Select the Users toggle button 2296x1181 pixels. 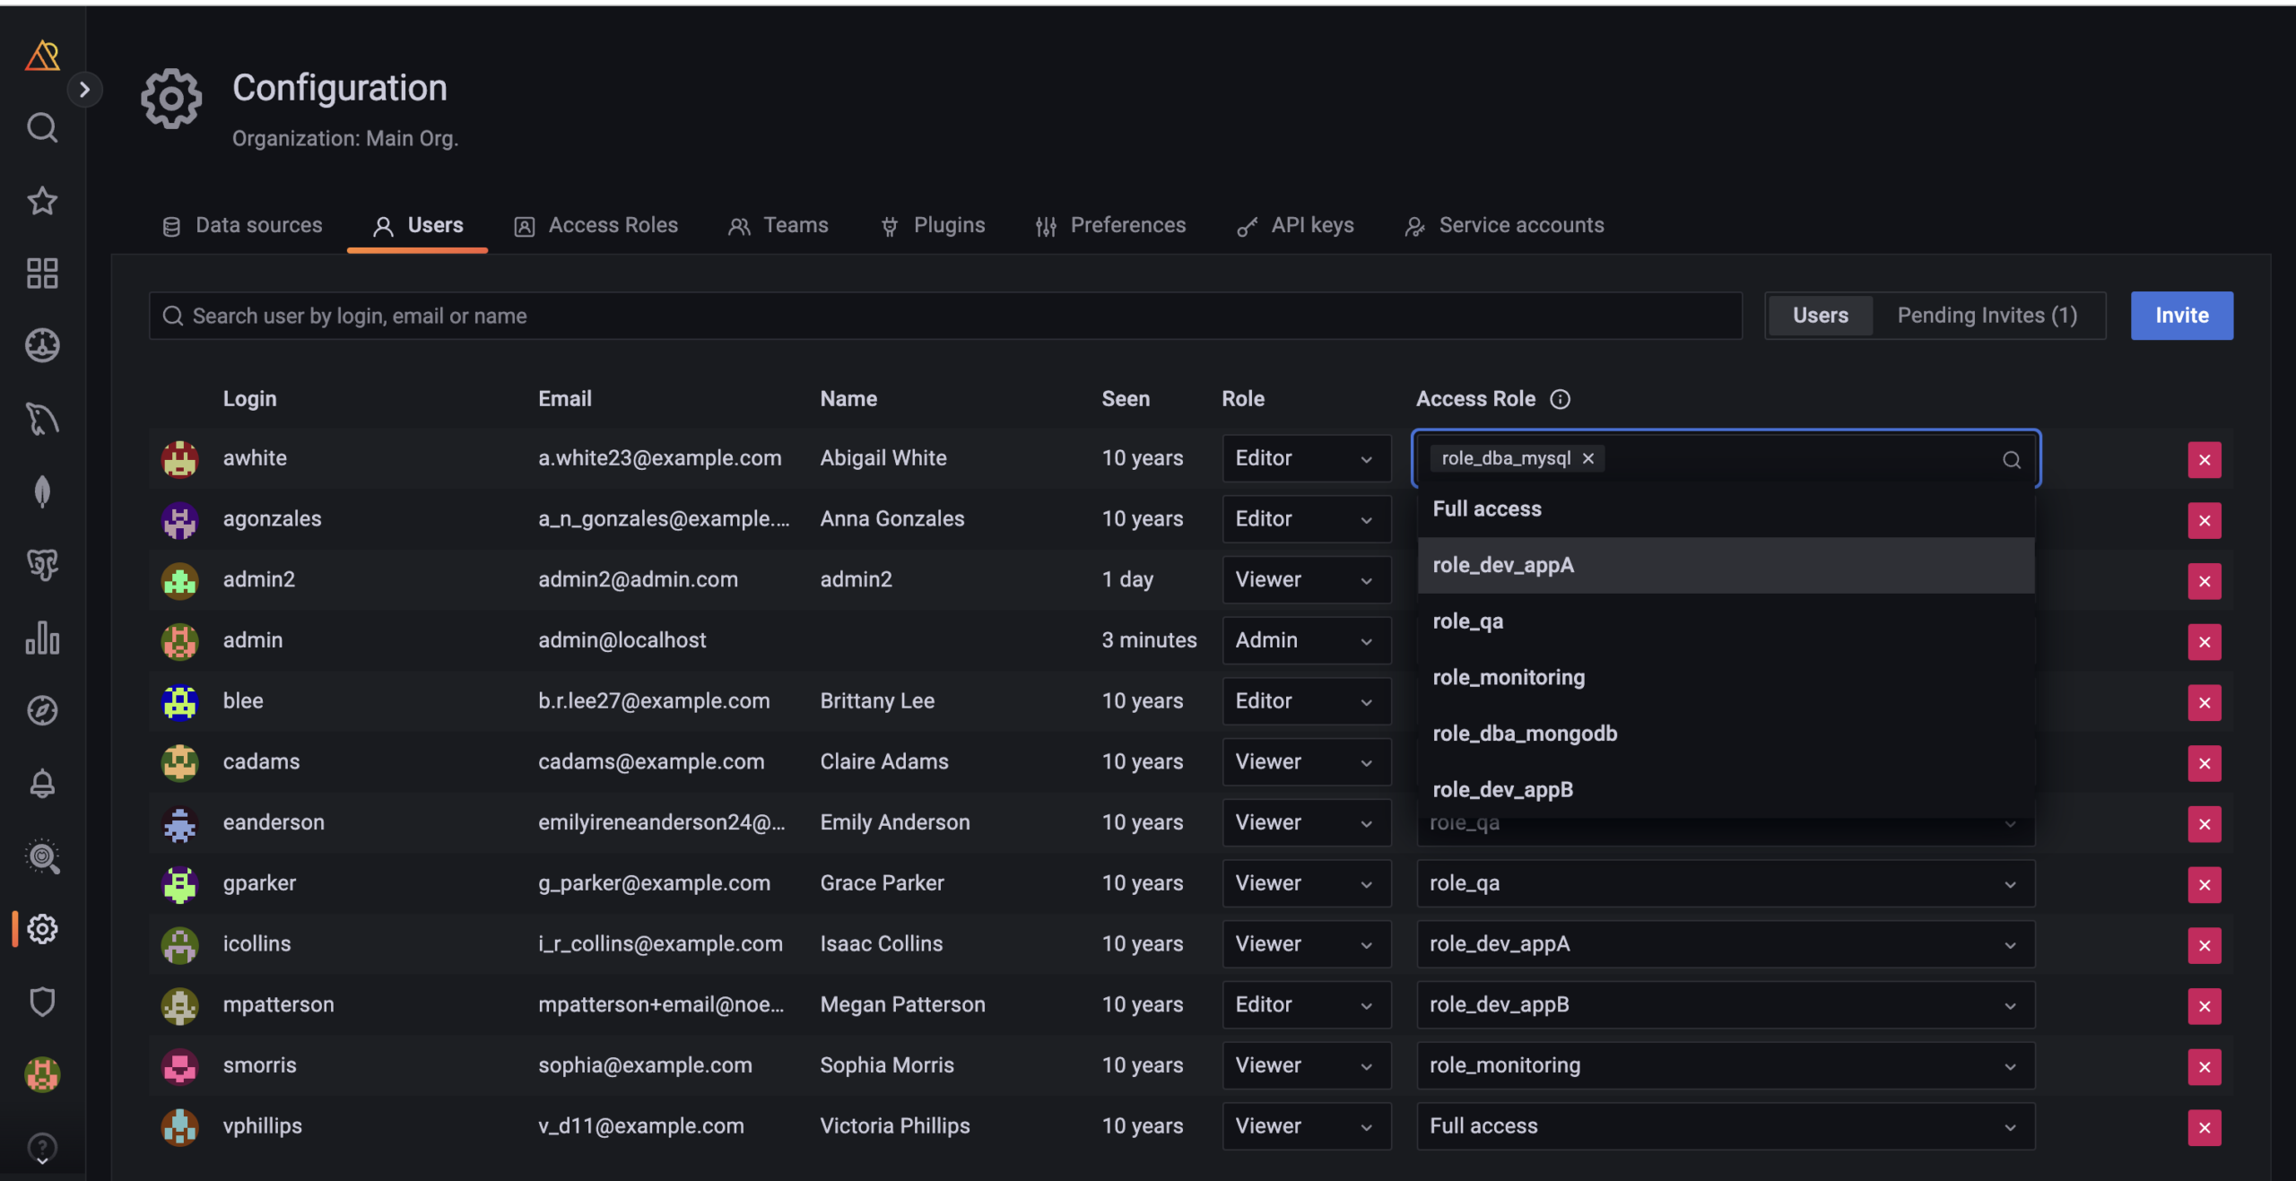click(x=1820, y=316)
